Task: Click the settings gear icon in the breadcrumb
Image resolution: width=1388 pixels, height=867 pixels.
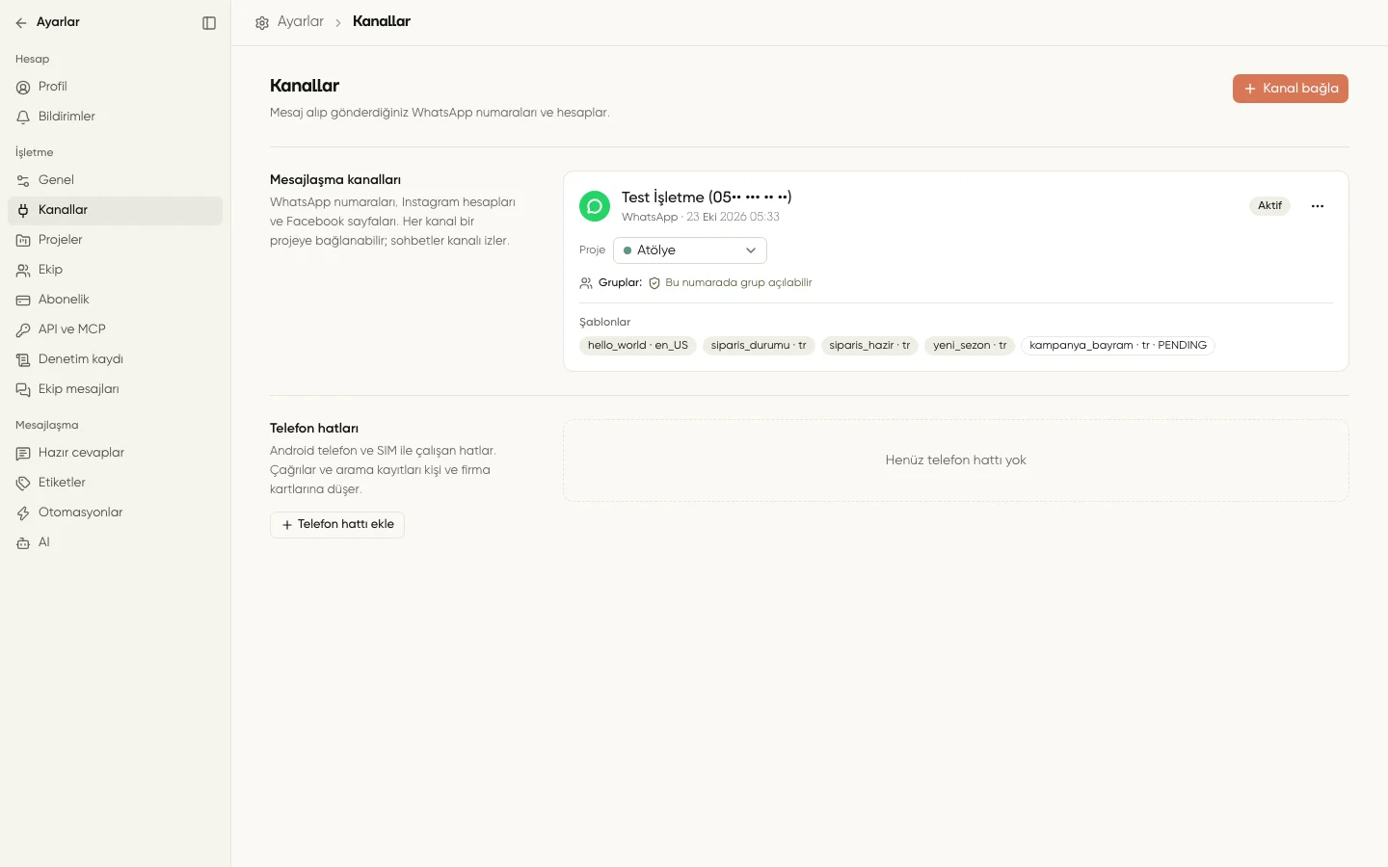Action: coord(262,22)
